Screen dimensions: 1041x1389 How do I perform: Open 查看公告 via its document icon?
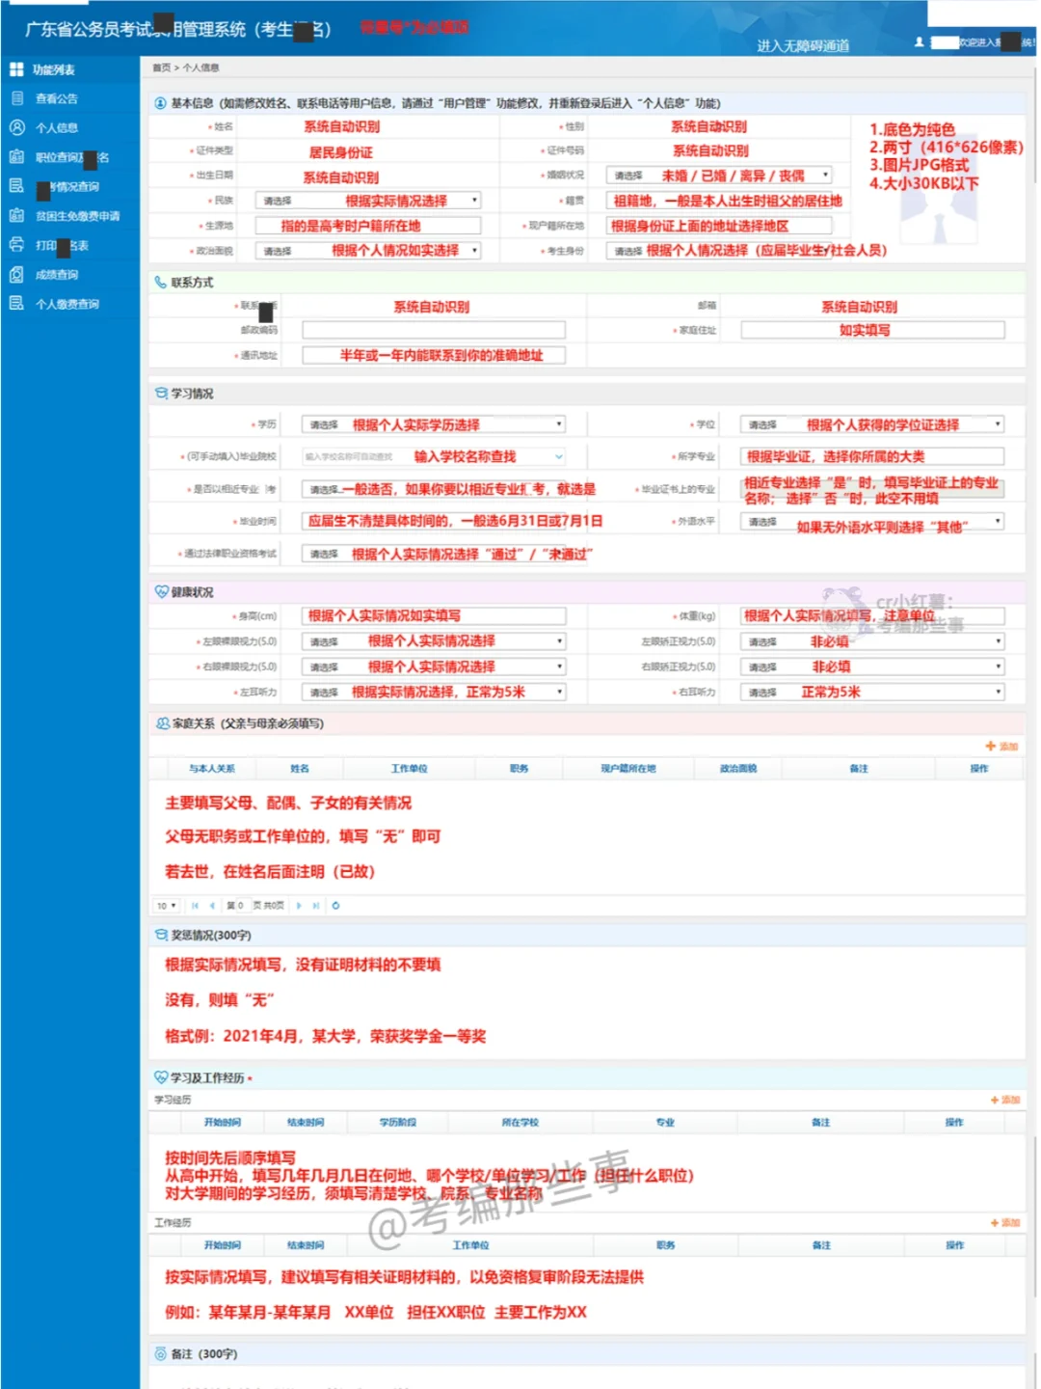point(16,98)
